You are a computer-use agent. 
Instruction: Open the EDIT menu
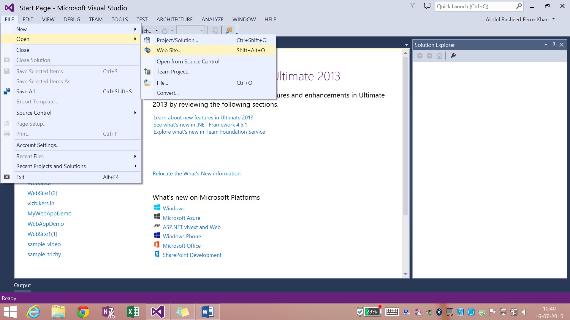click(x=28, y=19)
